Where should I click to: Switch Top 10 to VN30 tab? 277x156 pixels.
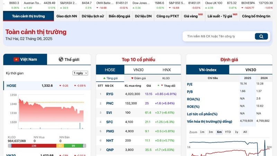(138, 70)
